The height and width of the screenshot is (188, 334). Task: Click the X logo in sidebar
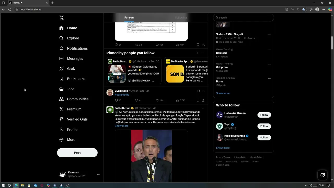click(62, 18)
